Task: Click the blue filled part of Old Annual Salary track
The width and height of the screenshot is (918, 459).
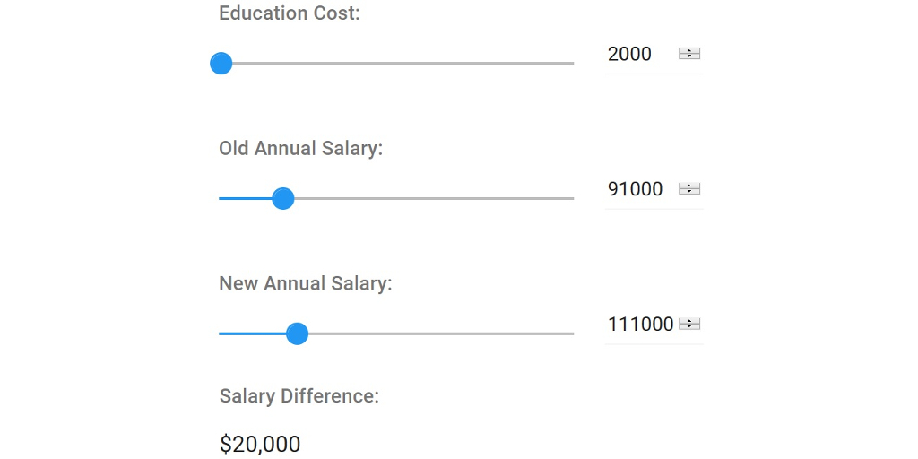Action: point(245,198)
